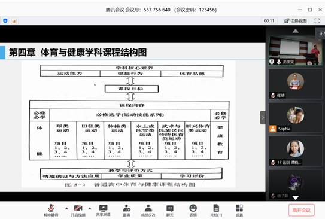This screenshot has height=219, width=325.
Task: Click the blue security shield icon
Action: click(5, 21)
